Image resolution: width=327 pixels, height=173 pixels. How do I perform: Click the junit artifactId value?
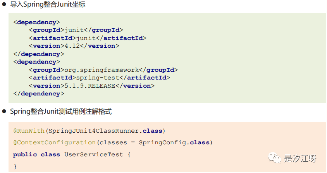(86, 38)
